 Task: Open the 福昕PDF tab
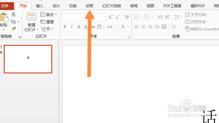198,6
